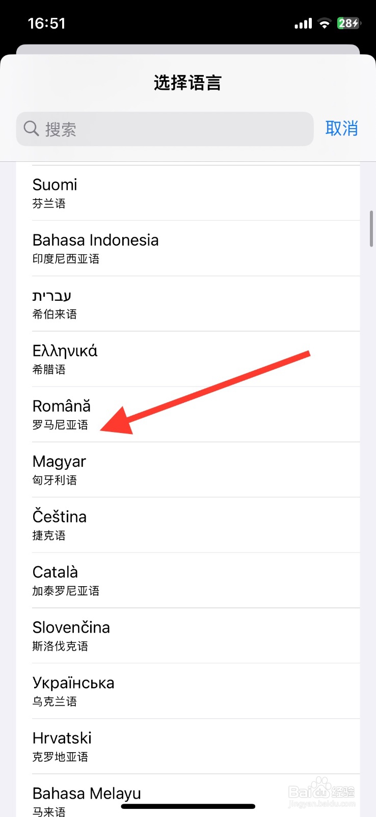Tap the search magnifier icon
376x817 pixels.
(x=31, y=129)
